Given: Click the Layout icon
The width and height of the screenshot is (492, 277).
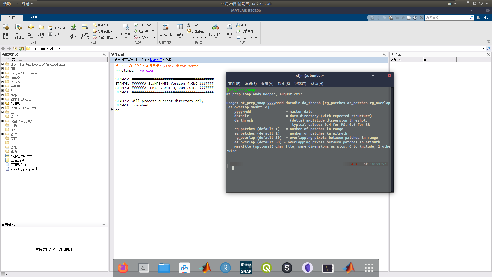Looking at the screenshot, I should pos(180,27).
